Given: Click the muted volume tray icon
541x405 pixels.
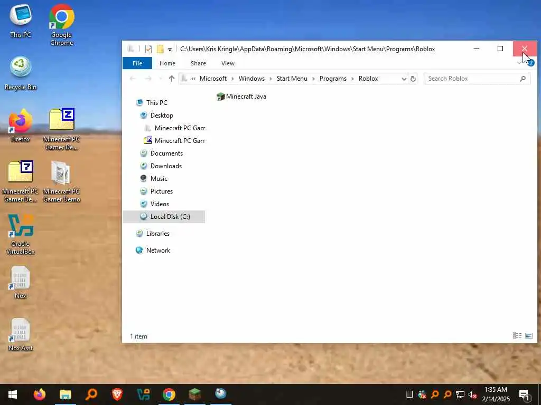Looking at the screenshot, I should point(472,394).
